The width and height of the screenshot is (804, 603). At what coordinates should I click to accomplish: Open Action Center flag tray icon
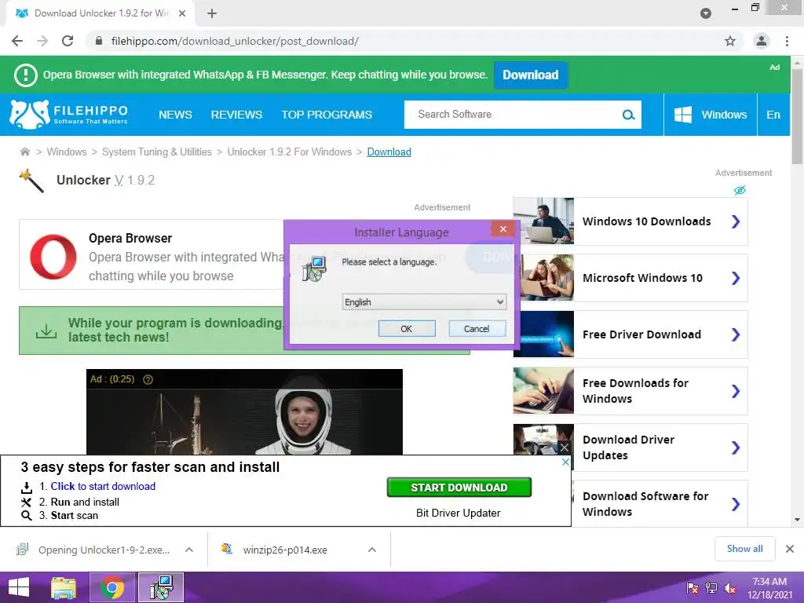pos(693,588)
